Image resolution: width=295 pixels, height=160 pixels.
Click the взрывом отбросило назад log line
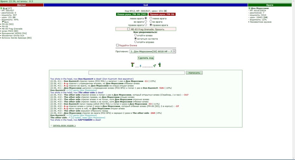tap(79, 111)
